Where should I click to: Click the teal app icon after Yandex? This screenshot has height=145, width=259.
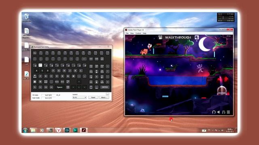pos(67,130)
